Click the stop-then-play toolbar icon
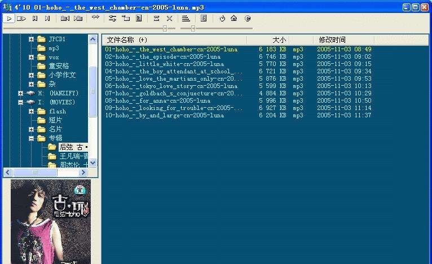The height and width of the screenshot is (264, 432). pyautogui.click(x=21, y=19)
